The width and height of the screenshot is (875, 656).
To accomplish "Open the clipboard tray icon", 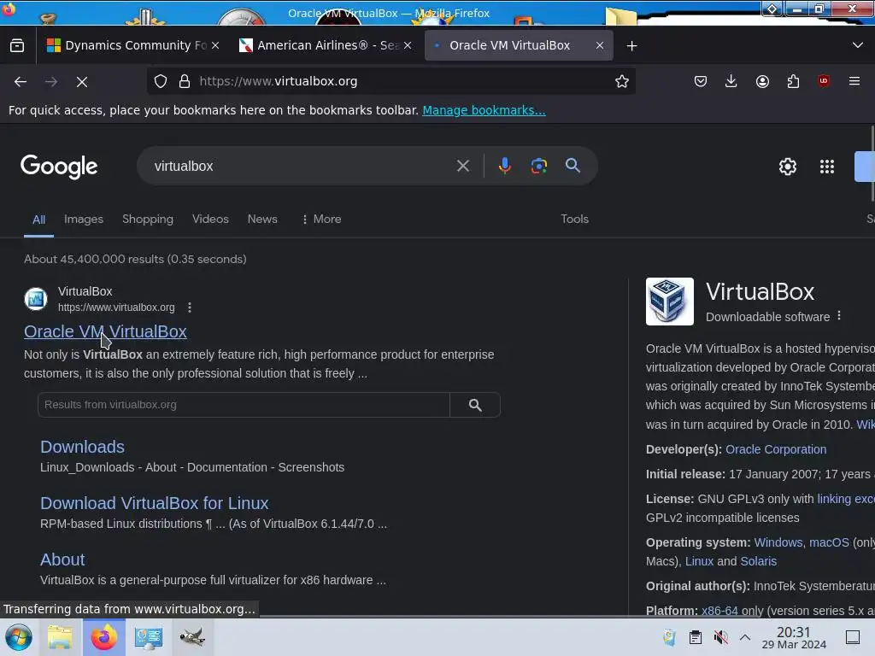I will pos(696,637).
